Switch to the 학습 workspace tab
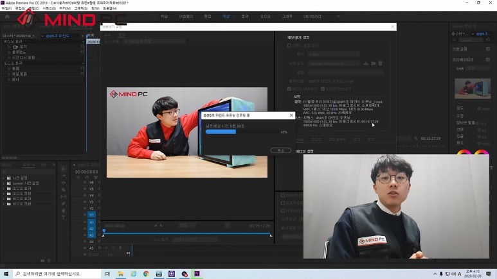This screenshot has width=497, height=279. click(x=164, y=16)
